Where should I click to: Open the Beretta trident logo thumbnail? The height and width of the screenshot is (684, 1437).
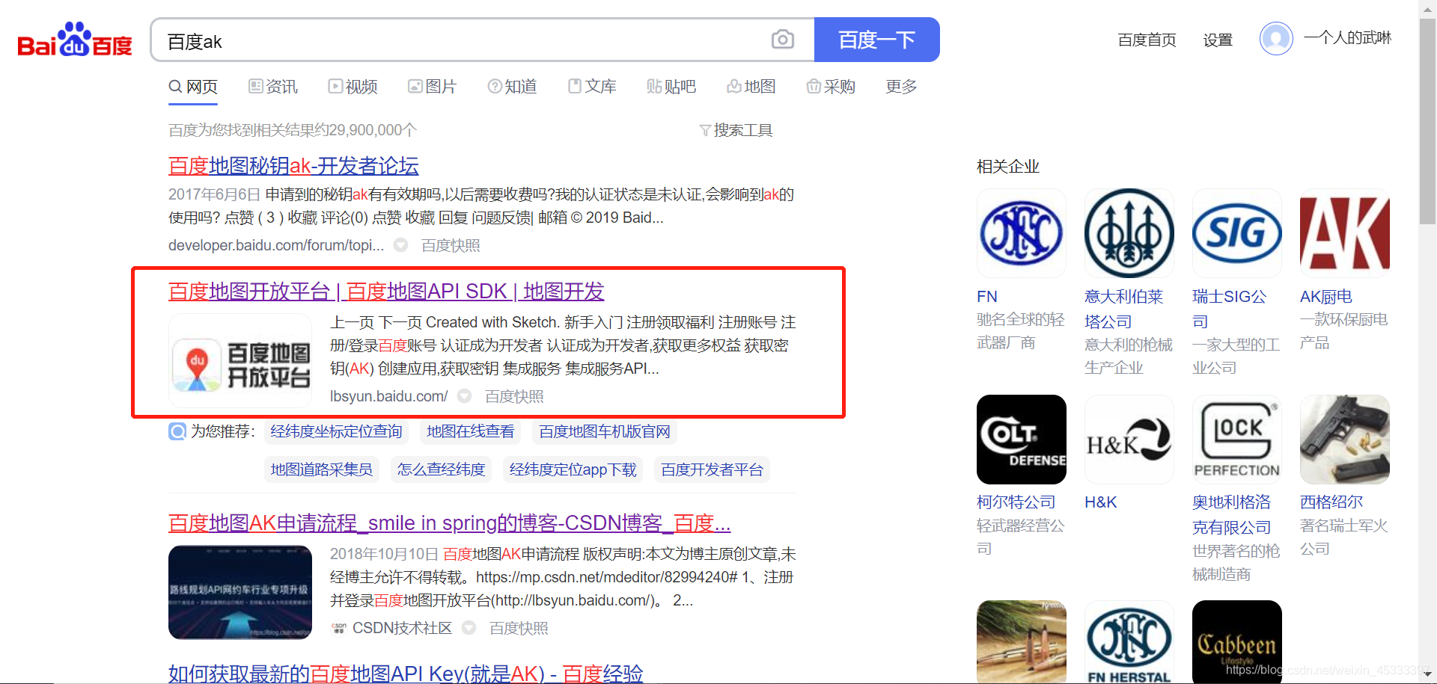pos(1129,233)
